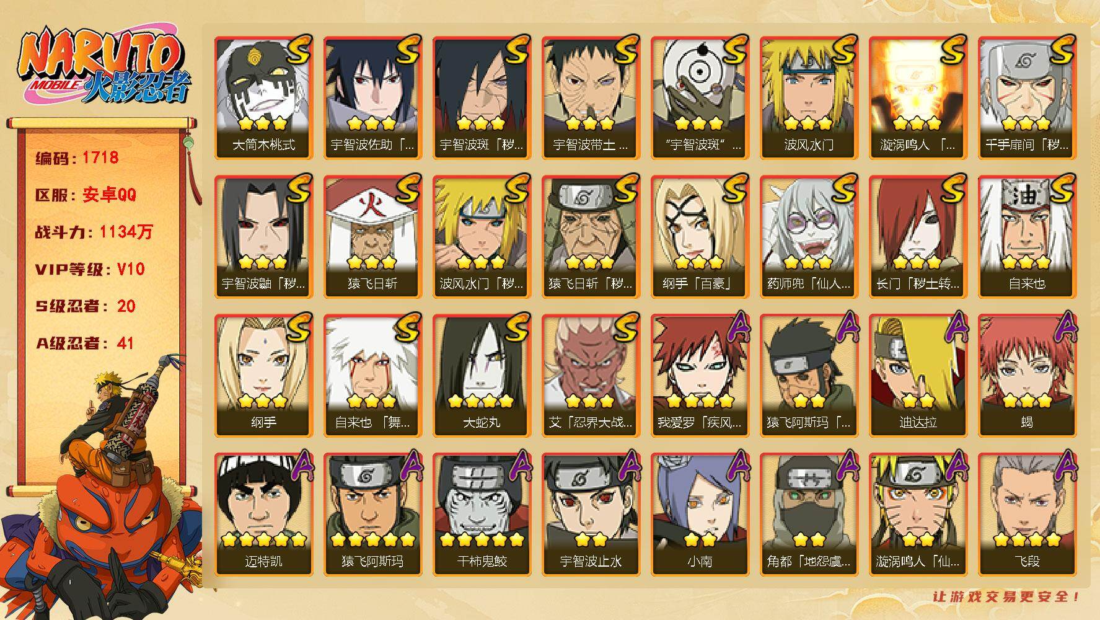This screenshot has width=1100, height=620.
Task: Click the S rank badge on 大筒木桃式
Action: [299, 50]
